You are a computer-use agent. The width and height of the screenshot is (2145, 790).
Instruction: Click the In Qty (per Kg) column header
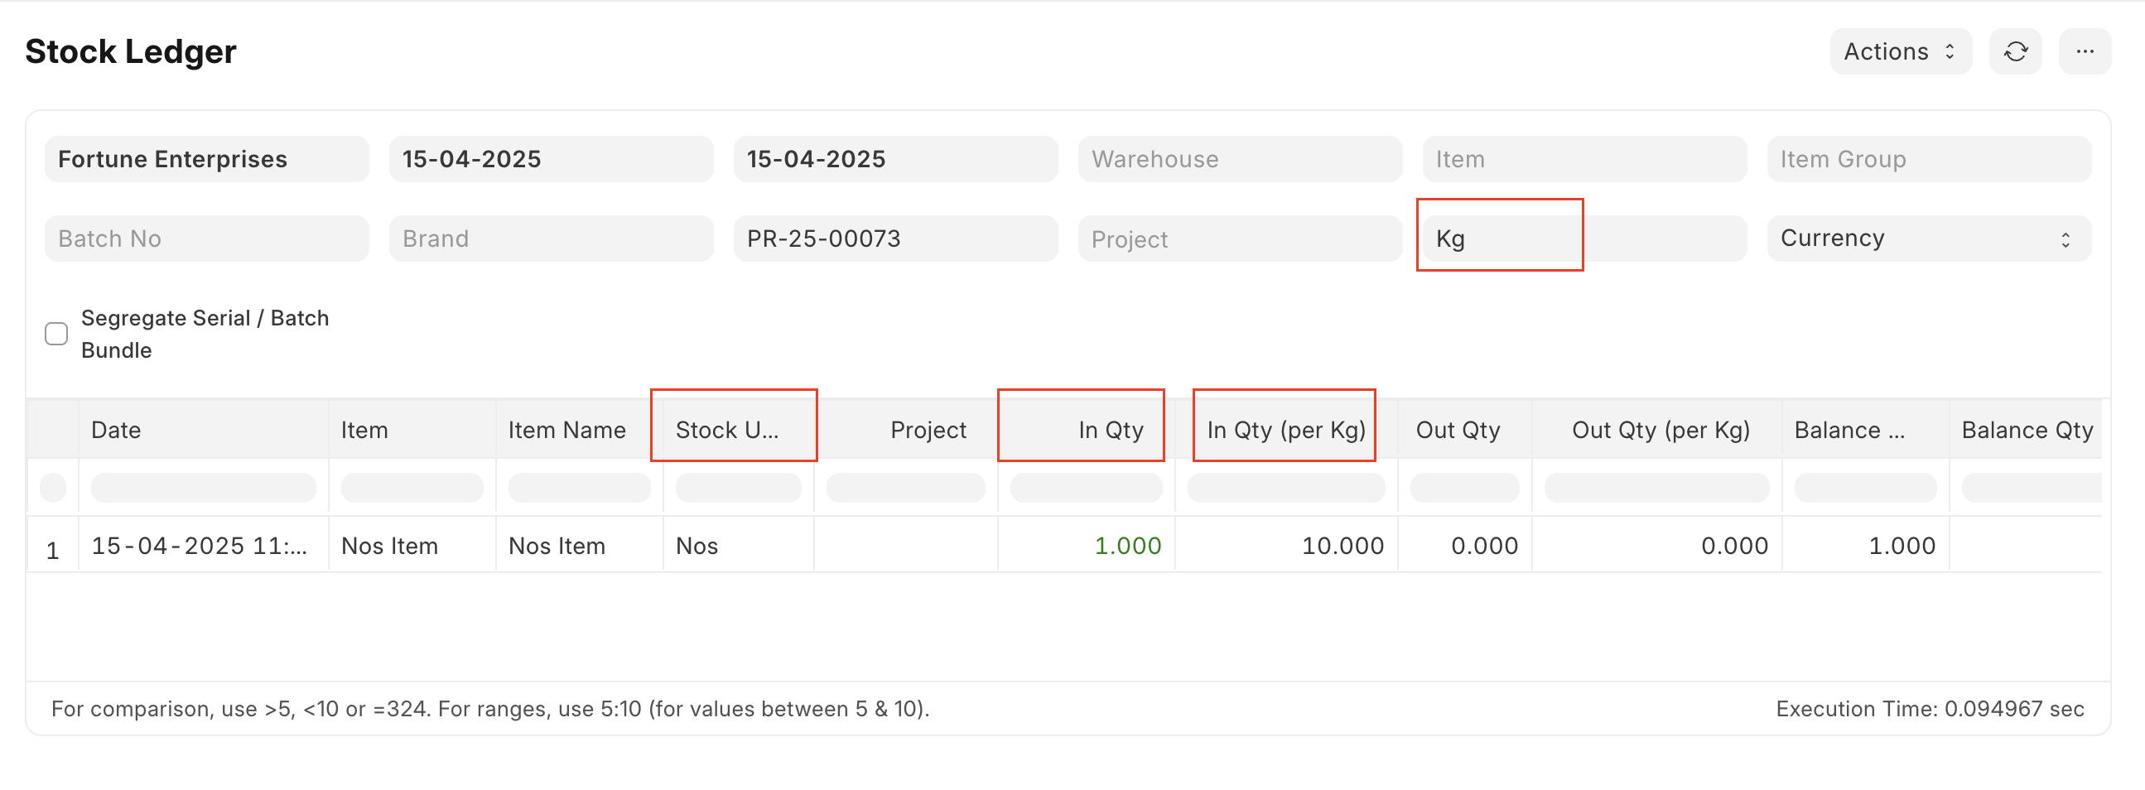pos(1285,430)
